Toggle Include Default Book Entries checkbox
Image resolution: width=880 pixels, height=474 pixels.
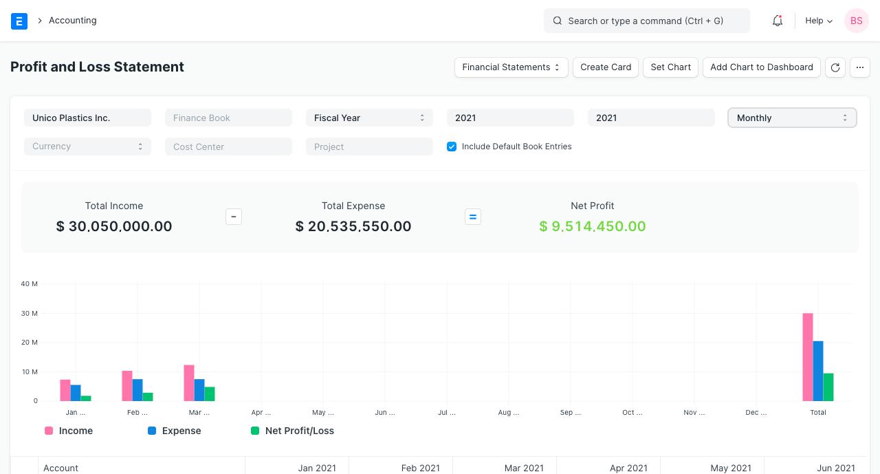click(452, 147)
